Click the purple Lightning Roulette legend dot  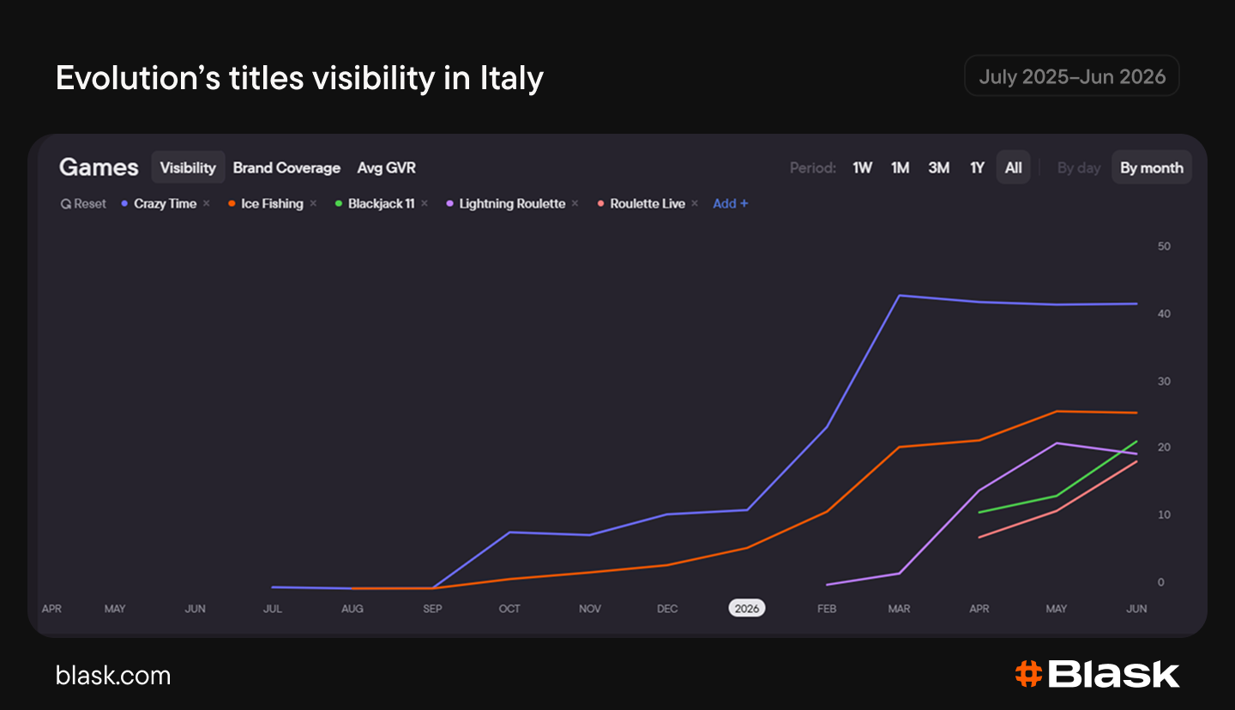449,204
